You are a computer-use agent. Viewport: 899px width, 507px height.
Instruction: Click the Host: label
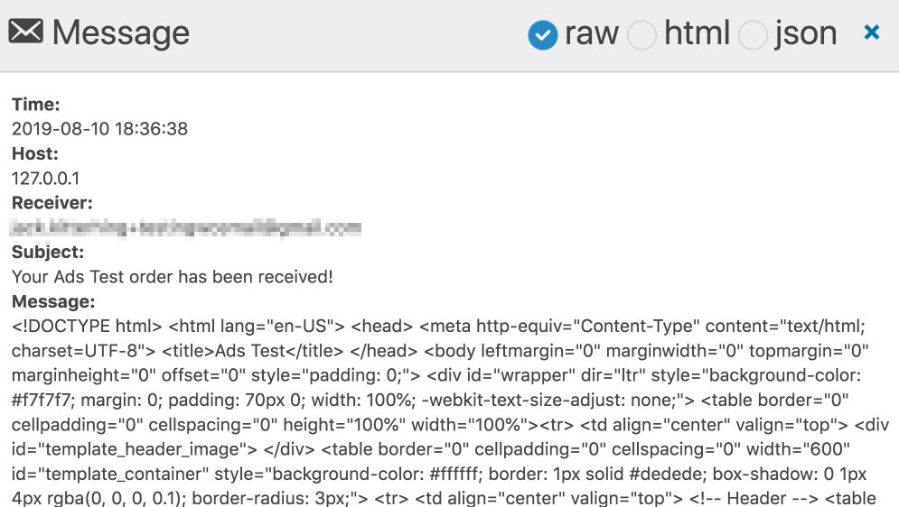pyautogui.click(x=35, y=153)
